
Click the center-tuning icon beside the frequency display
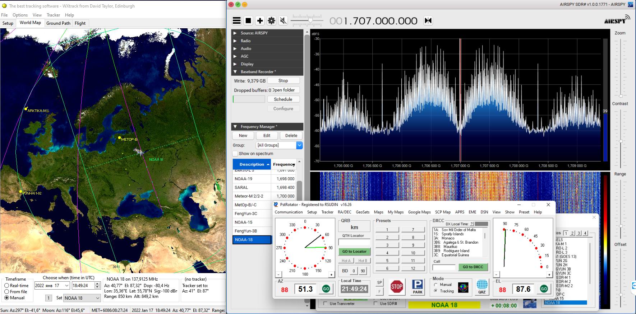[x=428, y=21]
